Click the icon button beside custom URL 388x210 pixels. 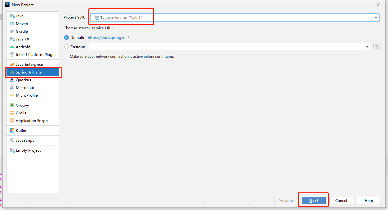[377, 47]
